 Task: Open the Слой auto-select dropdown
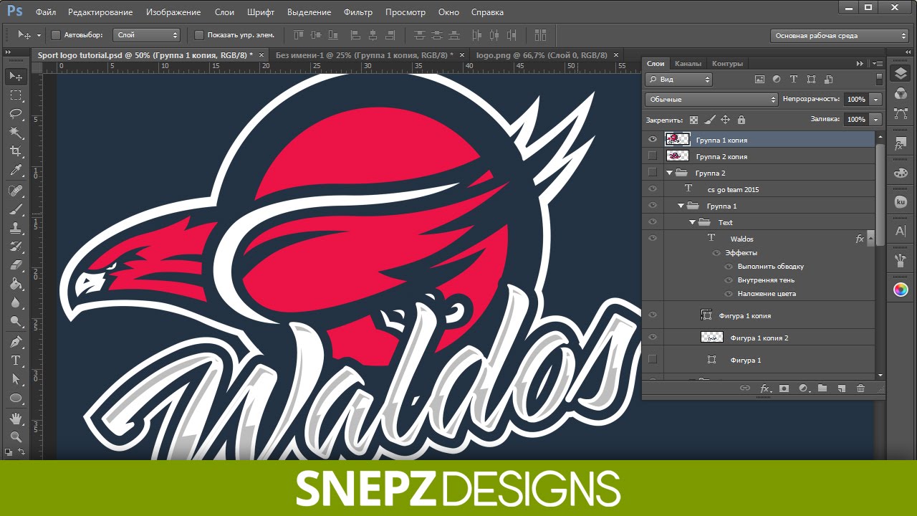coord(147,35)
